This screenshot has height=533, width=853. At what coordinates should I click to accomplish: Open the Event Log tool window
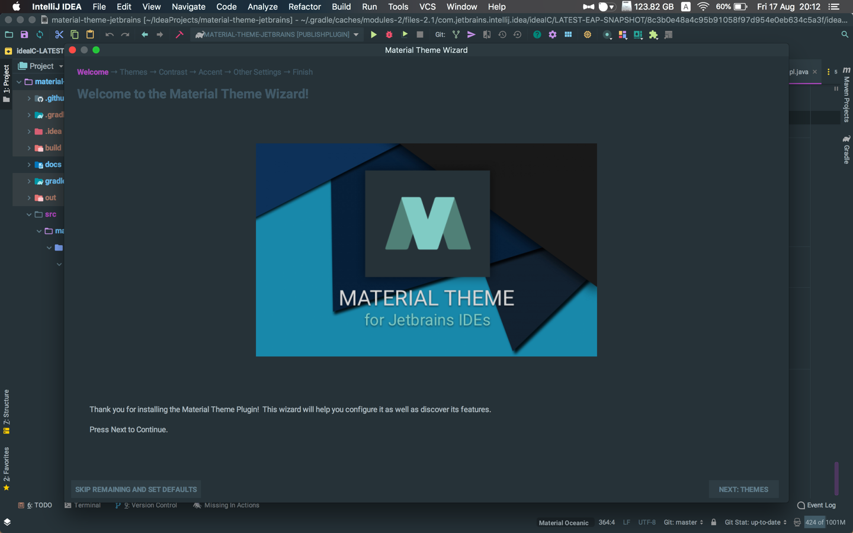pyautogui.click(x=816, y=505)
